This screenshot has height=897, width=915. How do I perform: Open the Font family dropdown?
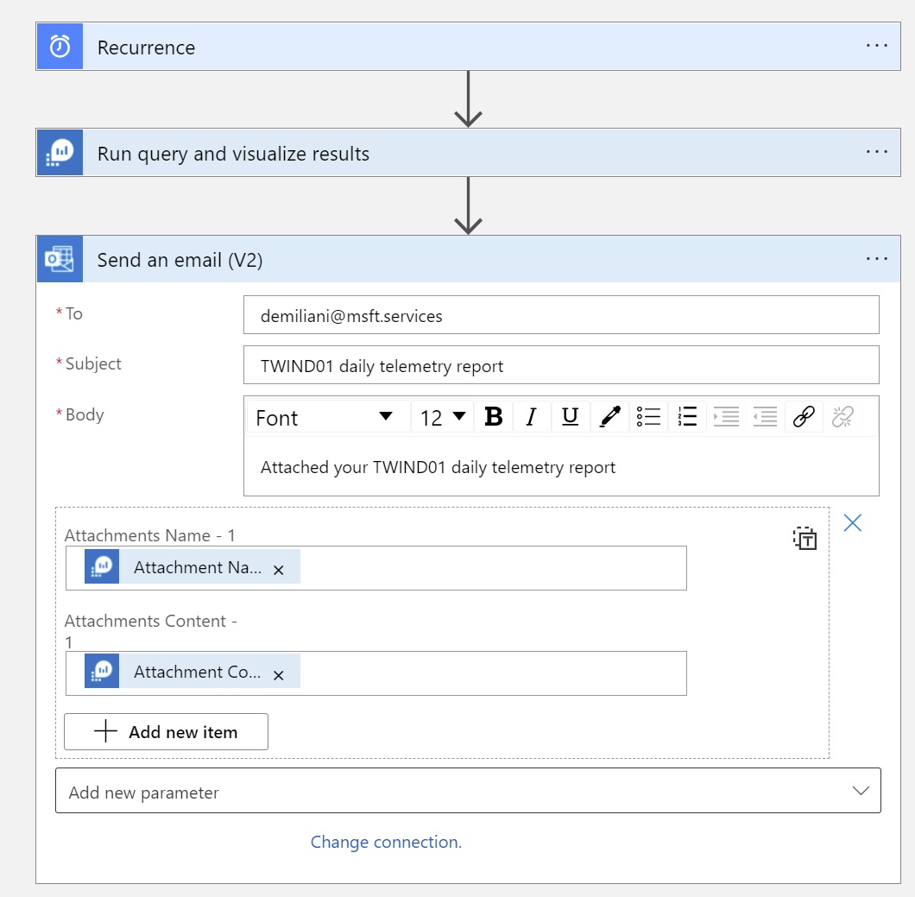tap(325, 418)
